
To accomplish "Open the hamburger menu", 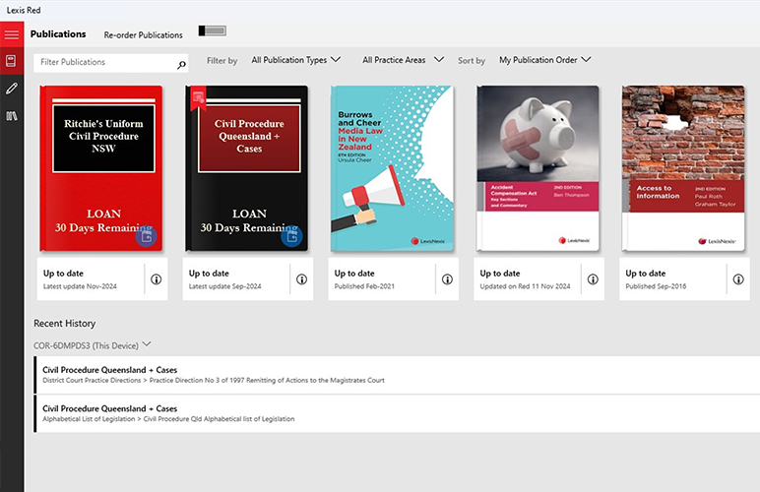I will pyautogui.click(x=12, y=34).
